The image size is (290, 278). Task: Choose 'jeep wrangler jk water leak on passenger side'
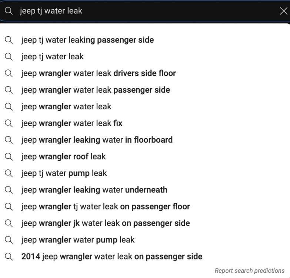click(105, 223)
